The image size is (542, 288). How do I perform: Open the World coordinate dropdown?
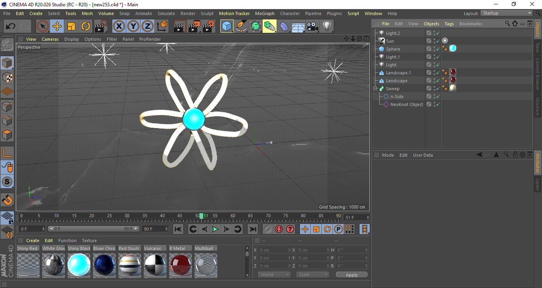point(274,275)
